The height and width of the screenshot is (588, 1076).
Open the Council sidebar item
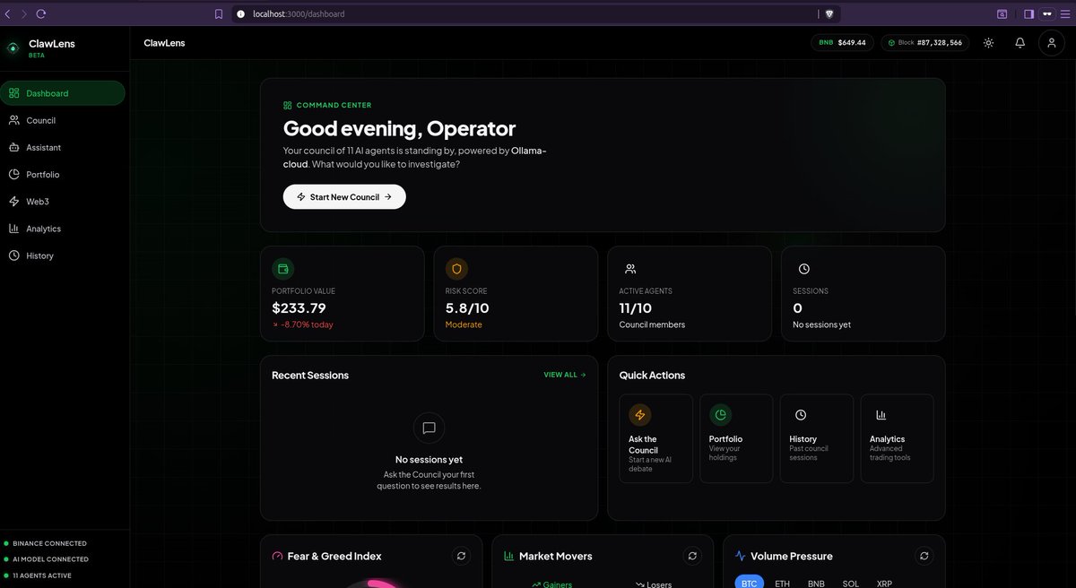(63, 120)
